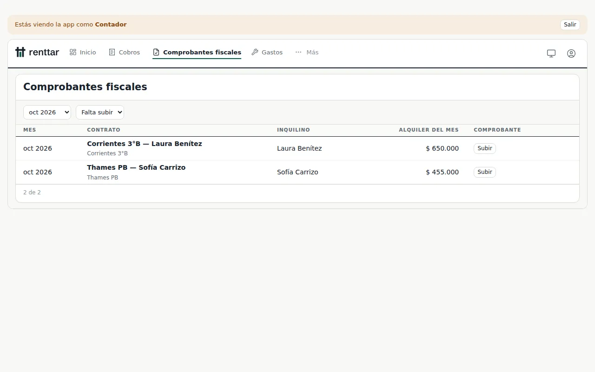Viewport: 595px width, 372px height.
Task: Click the Gastos wrench icon
Action: 255,52
